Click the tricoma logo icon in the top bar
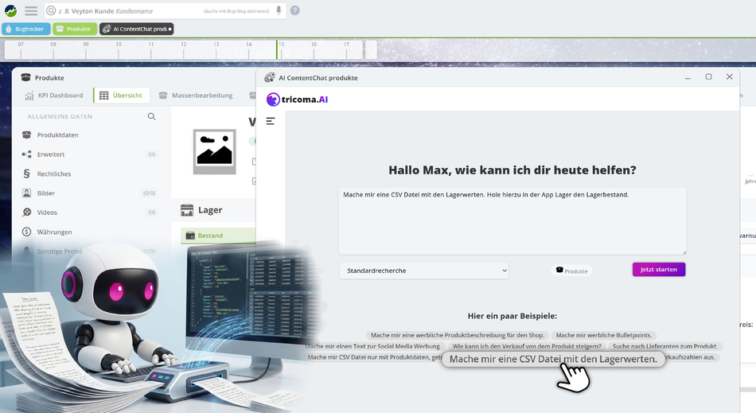 [10, 10]
